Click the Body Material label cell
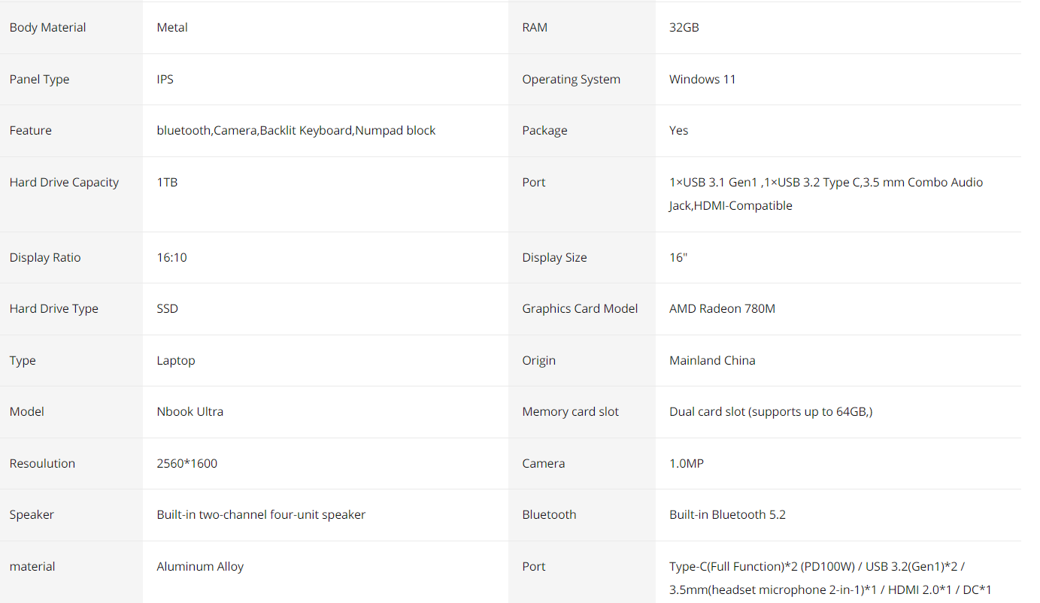This screenshot has height=603, width=1040. tap(47, 28)
